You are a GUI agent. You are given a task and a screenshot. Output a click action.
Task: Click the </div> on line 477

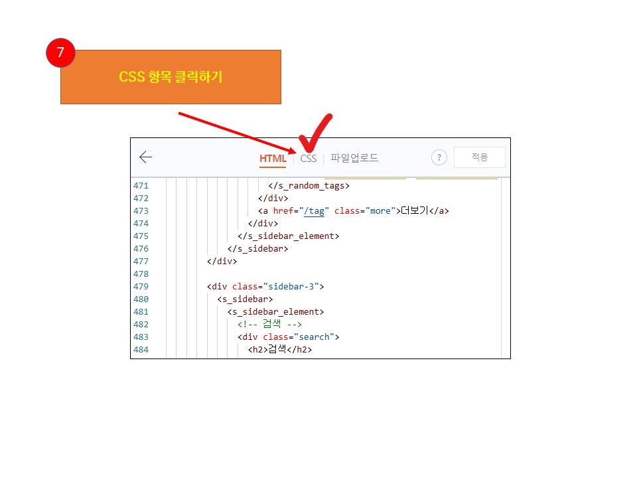[222, 262]
